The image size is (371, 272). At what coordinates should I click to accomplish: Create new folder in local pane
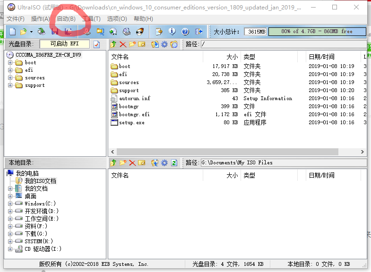(123, 163)
